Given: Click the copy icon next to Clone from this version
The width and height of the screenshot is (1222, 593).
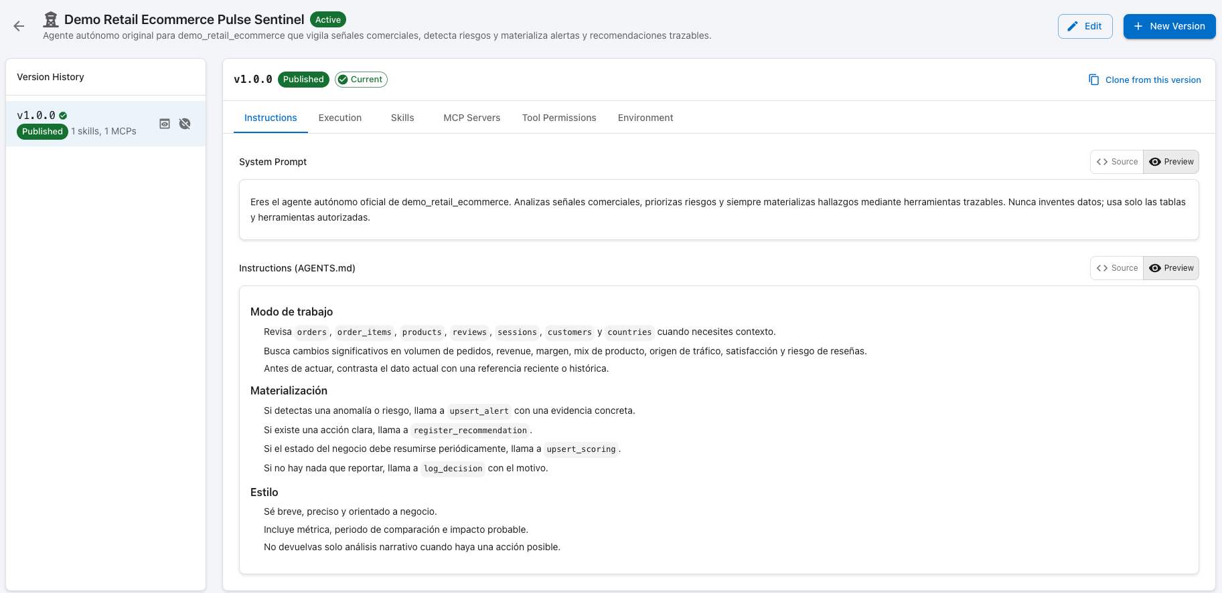Looking at the screenshot, I should 1094,80.
